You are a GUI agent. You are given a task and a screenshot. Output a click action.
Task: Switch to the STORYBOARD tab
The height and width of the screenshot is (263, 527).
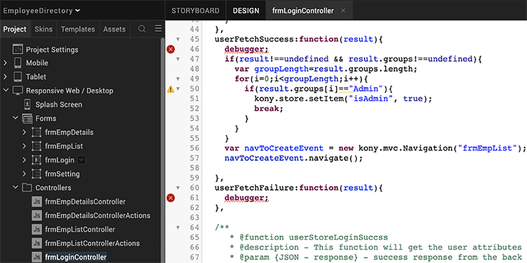195,11
